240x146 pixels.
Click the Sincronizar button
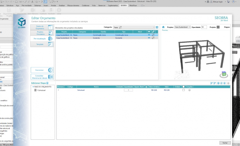[x=42, y=70]
